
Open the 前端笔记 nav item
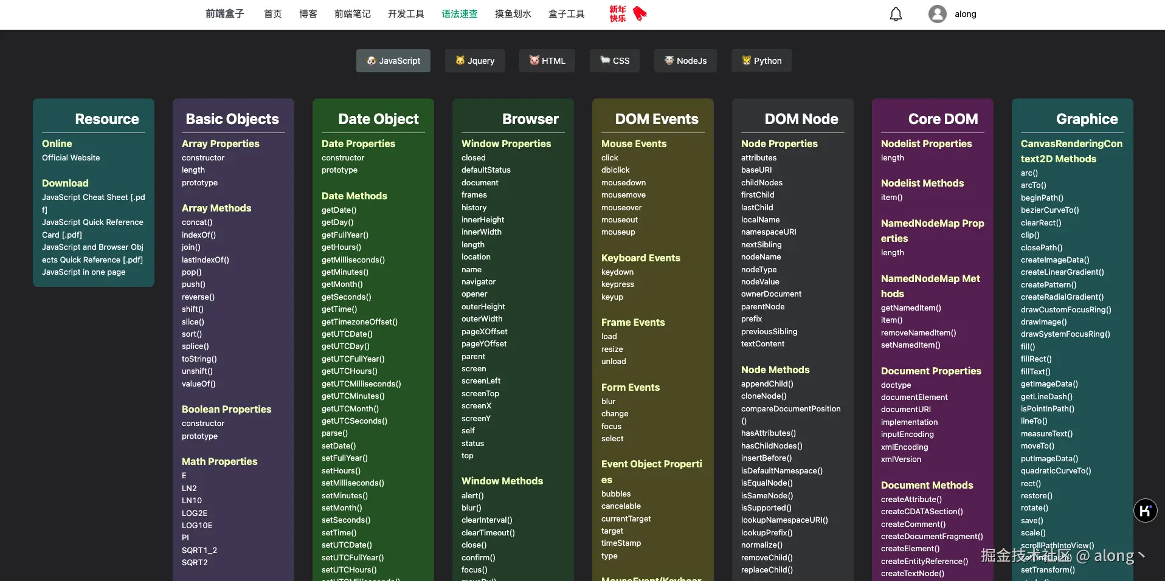coord(353,14)
